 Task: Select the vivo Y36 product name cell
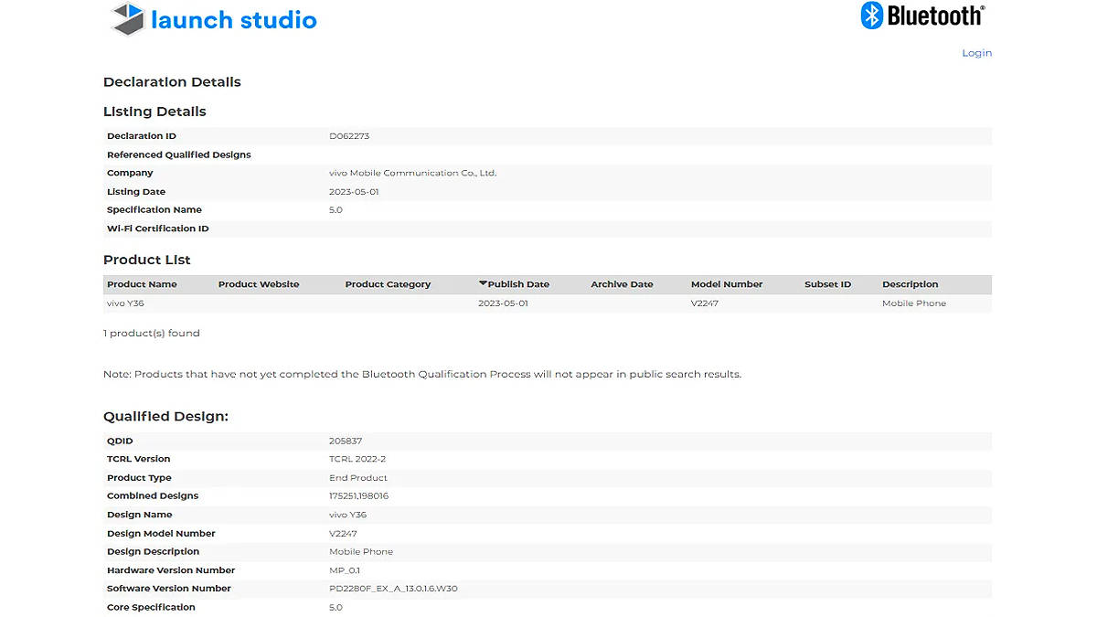point(125,303)
